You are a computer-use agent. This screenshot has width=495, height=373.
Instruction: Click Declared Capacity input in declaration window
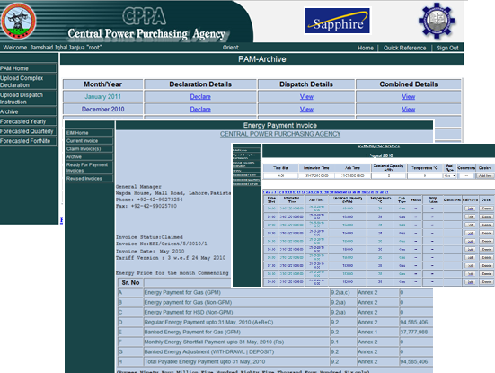389,175
